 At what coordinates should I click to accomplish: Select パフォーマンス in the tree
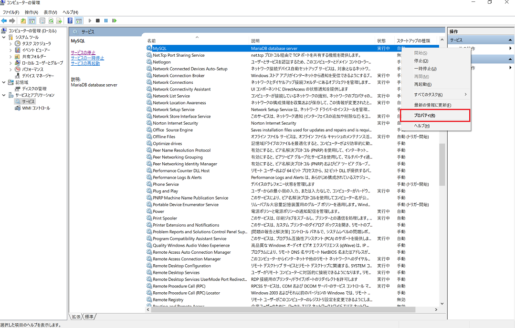[x=32, y=70]
